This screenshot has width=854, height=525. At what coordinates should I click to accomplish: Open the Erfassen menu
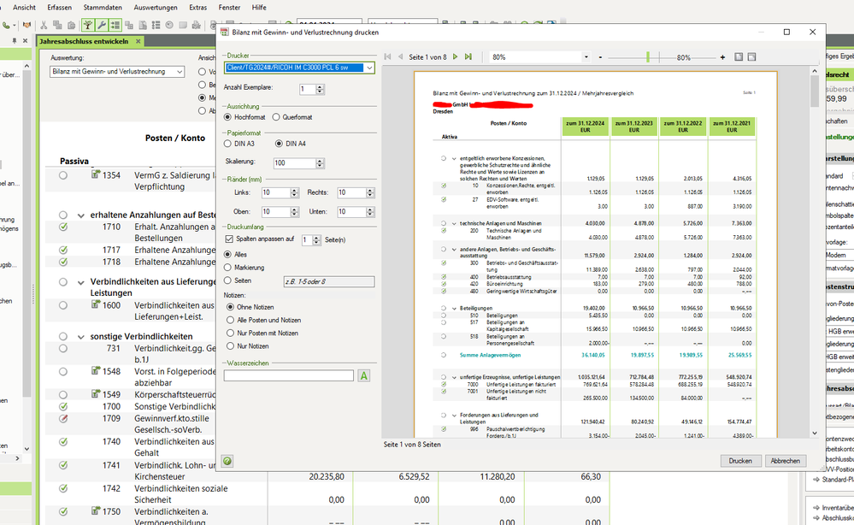[x=59, y=8]
